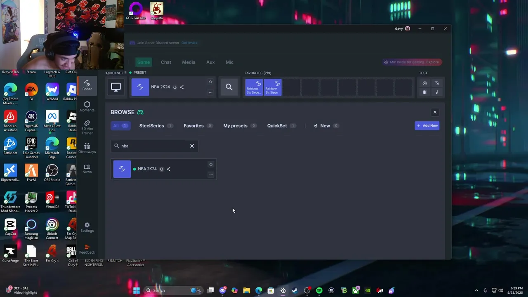The width and height of the screenshot is (528, 297).
Task: Open File Explorer from the taskbar
Action: [x=246, y=290]
